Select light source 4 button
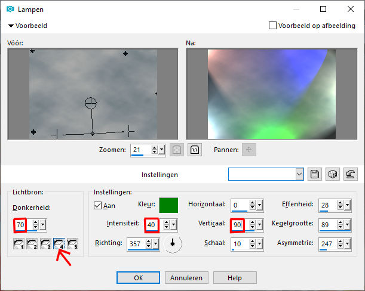The image size is (365, 291). coord(59,243)
